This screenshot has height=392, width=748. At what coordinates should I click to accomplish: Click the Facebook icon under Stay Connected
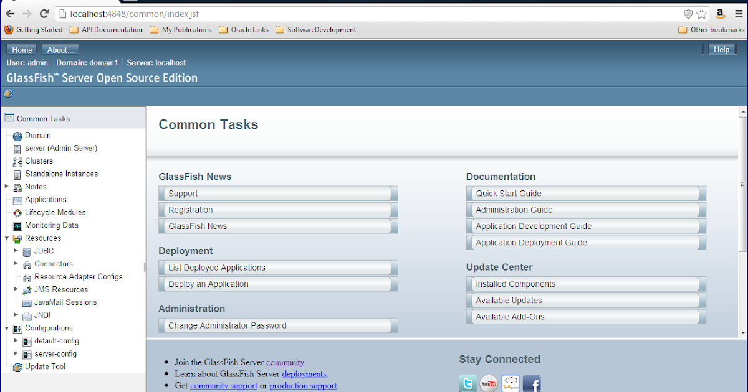tap(532, 383)
